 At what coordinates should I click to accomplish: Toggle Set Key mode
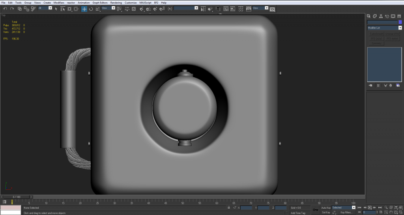click(325, 212)
